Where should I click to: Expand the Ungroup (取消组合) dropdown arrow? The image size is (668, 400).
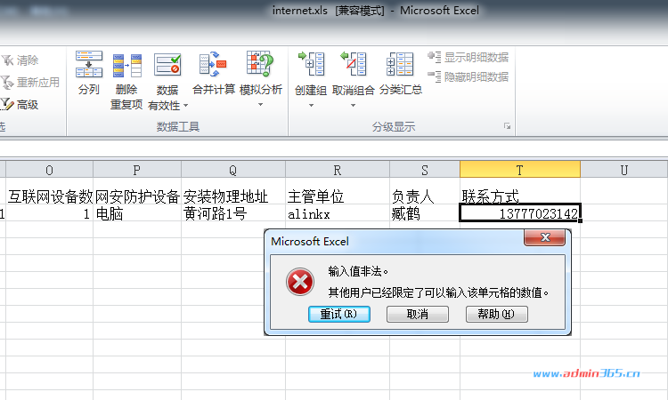(353, 105)
